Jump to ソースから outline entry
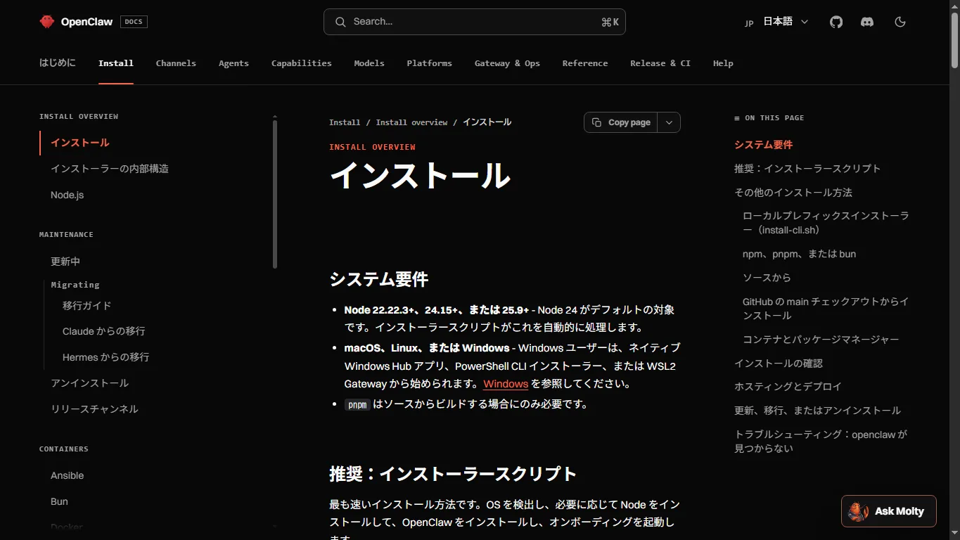Image resolution: width=960 pixels, height=540 pixels. [767, 278]
